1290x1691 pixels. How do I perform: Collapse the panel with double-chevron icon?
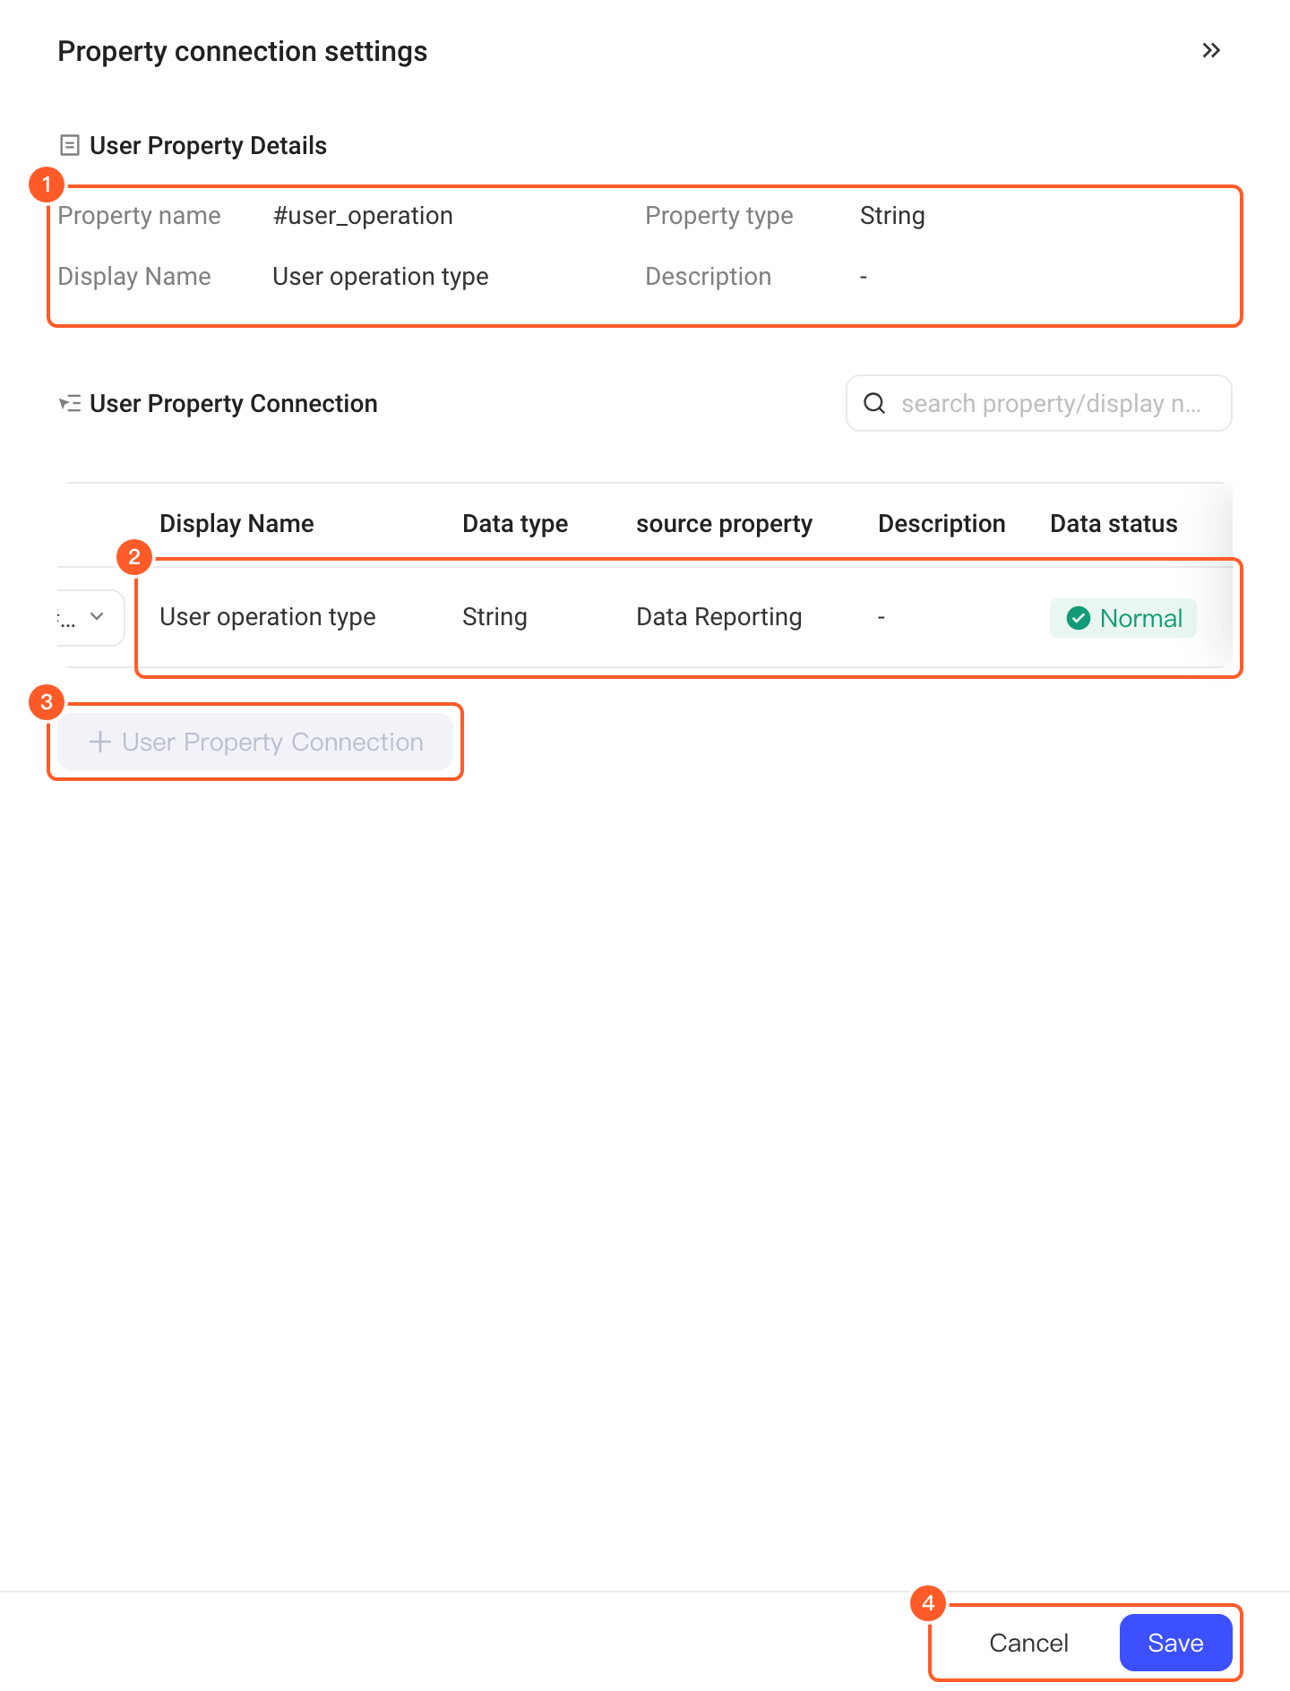[x=1211, y=51]
